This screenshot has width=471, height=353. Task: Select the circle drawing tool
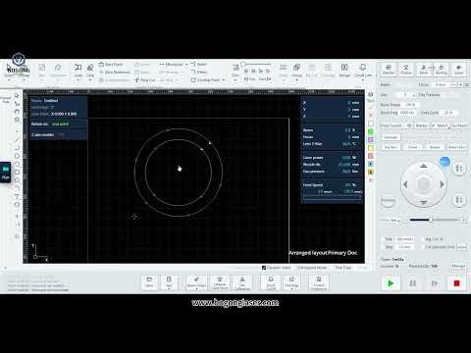17,156
